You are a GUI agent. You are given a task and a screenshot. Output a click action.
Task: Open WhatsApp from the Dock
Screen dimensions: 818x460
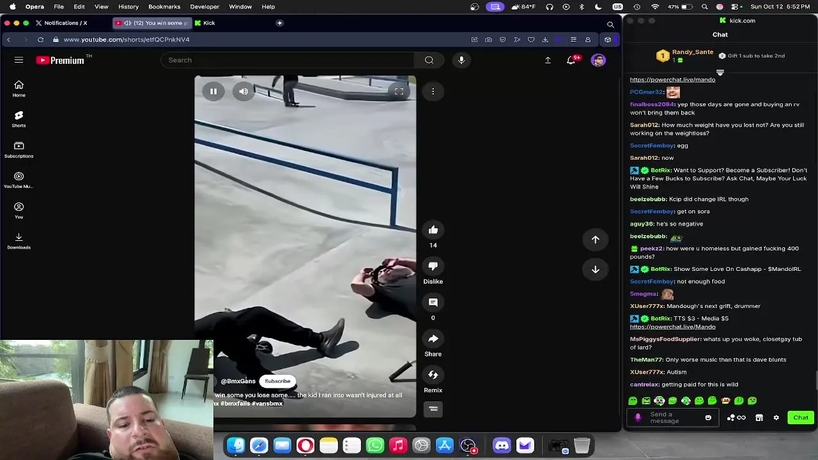coord(375,445)
